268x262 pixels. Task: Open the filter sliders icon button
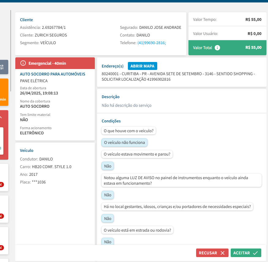coord(2,67)
